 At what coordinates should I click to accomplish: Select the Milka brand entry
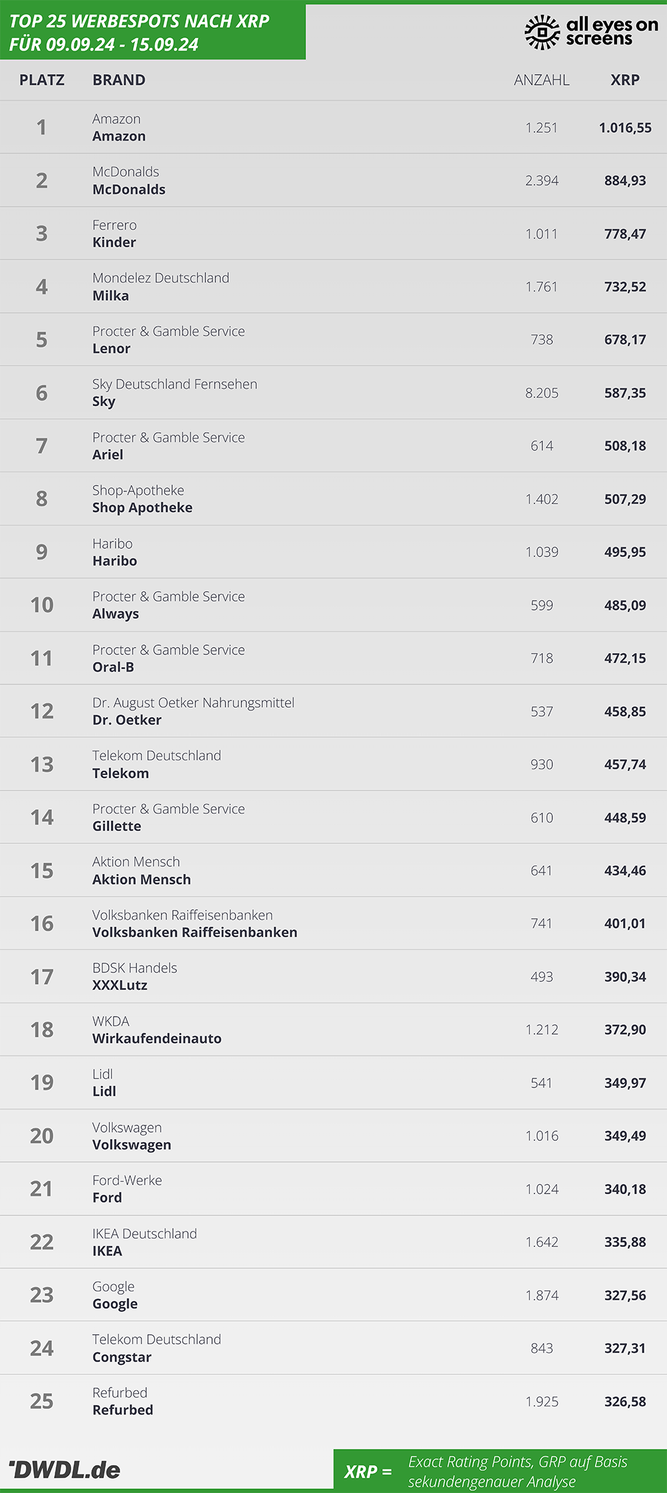[111, 296]
